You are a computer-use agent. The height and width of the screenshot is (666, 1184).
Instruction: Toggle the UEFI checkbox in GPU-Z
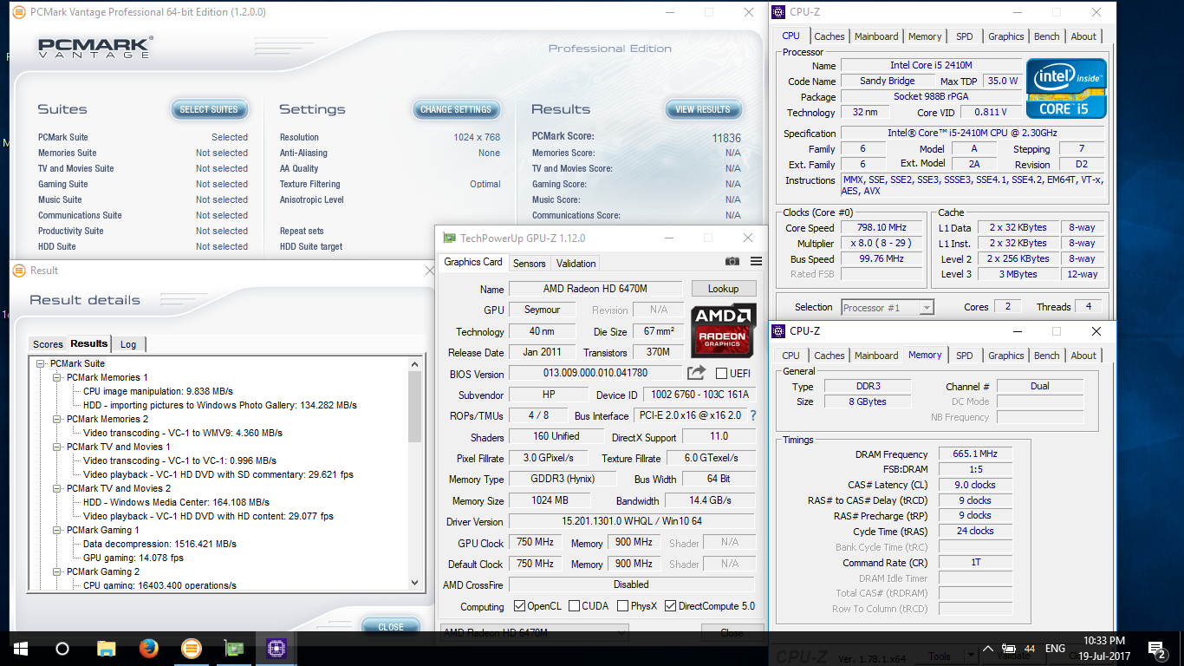pyautogui.click(x=722, y=373)
